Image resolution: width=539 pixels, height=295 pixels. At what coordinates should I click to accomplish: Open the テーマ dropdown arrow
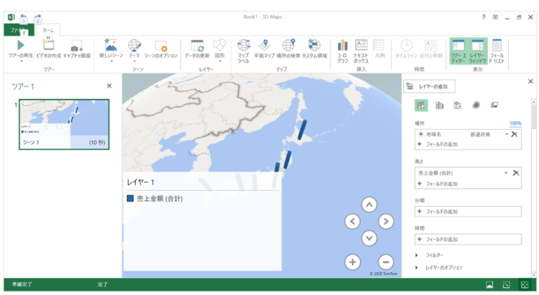134,61
